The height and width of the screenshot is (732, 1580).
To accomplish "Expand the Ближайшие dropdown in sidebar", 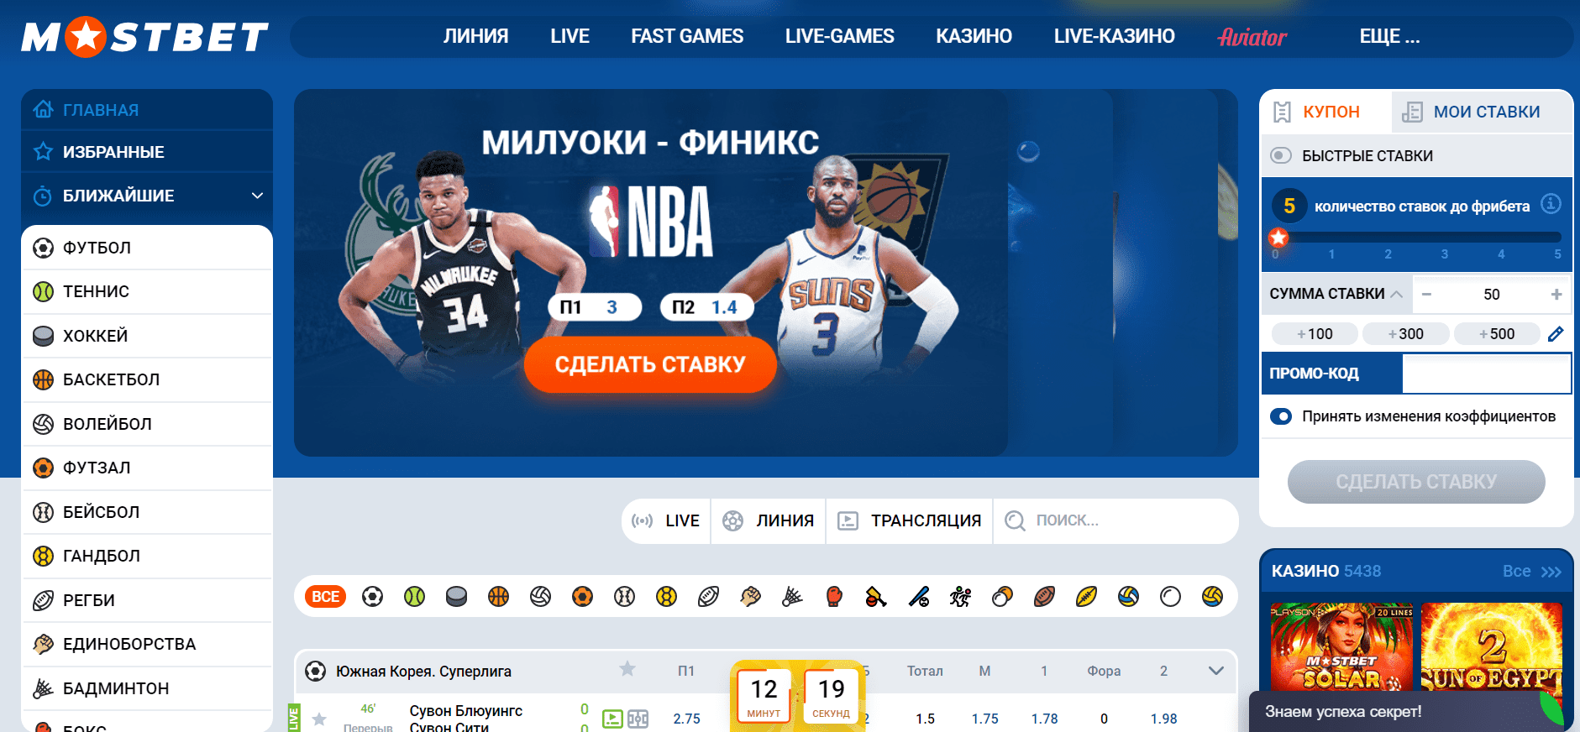I will pos(257,196).
